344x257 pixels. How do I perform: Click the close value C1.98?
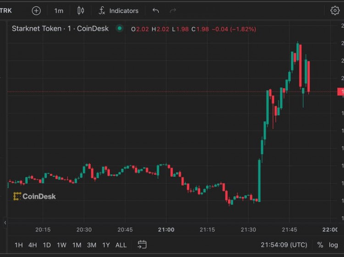(200, 29)
